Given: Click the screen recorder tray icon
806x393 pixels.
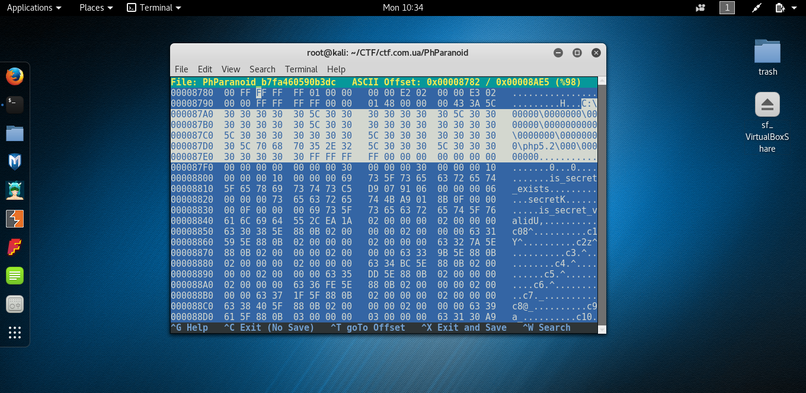Looking at the screenshot, I should click(701, 8).
